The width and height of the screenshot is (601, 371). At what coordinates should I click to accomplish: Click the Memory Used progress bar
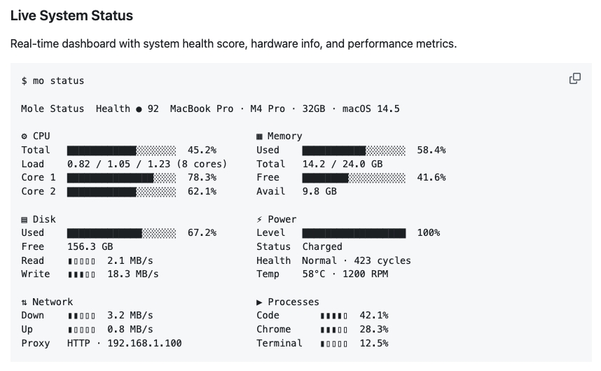tap(354, 150)
